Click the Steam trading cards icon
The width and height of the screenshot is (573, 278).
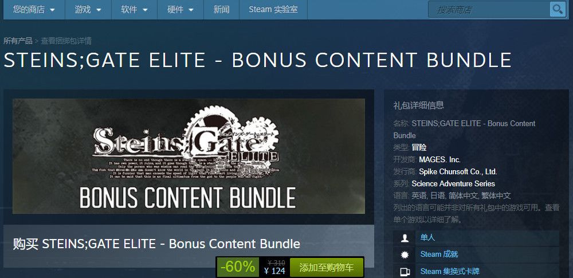[x=405, y=272]
